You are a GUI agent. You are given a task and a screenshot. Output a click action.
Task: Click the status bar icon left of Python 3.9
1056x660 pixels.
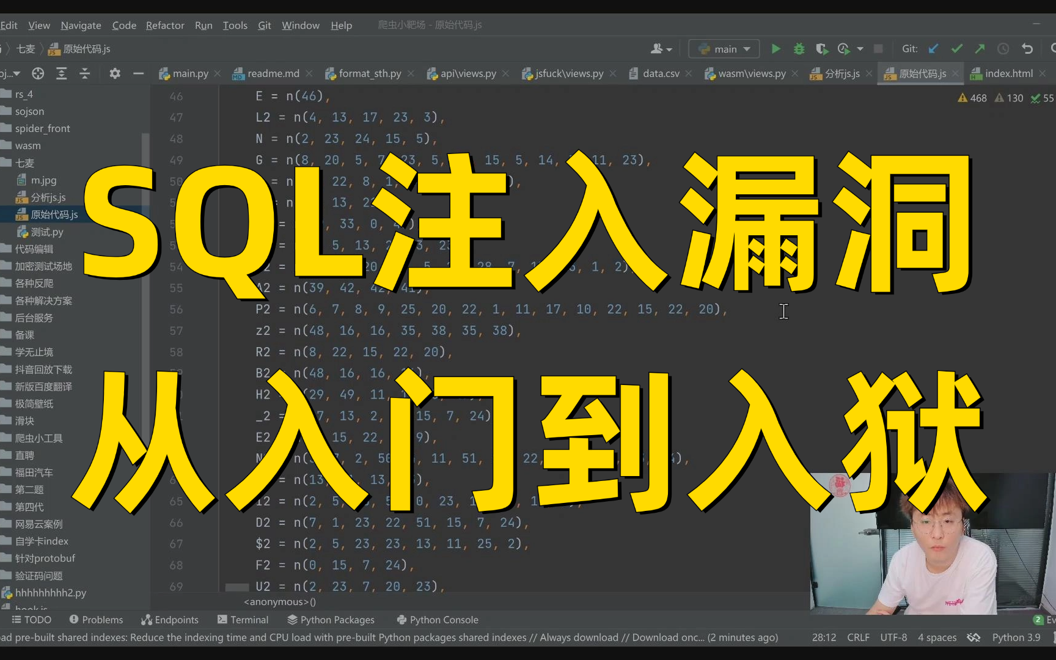point(974,637)
